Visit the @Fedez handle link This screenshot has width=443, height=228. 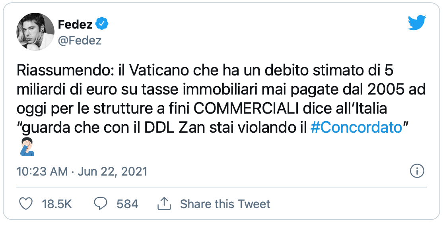click(80, 41)
